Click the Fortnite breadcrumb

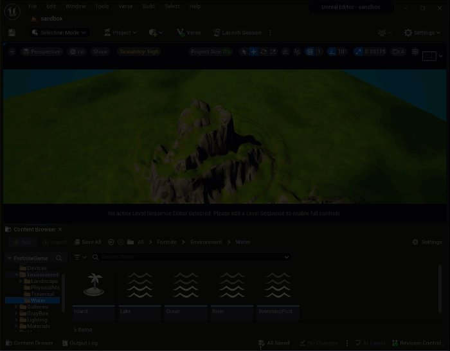(166, 242)
